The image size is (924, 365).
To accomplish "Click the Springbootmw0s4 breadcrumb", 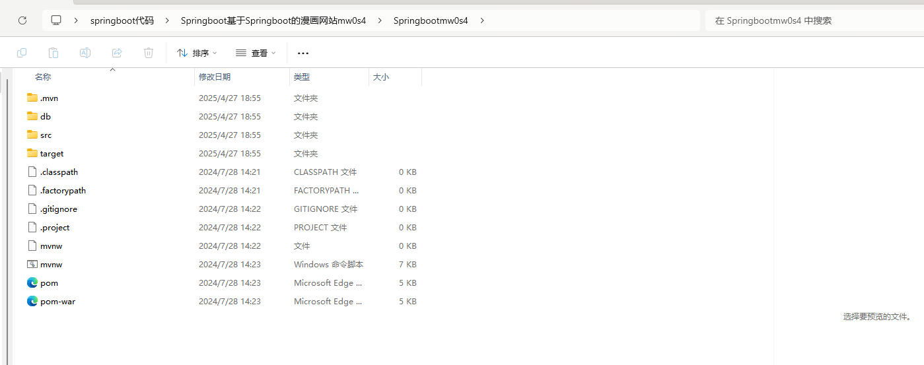I will point(431,20).
